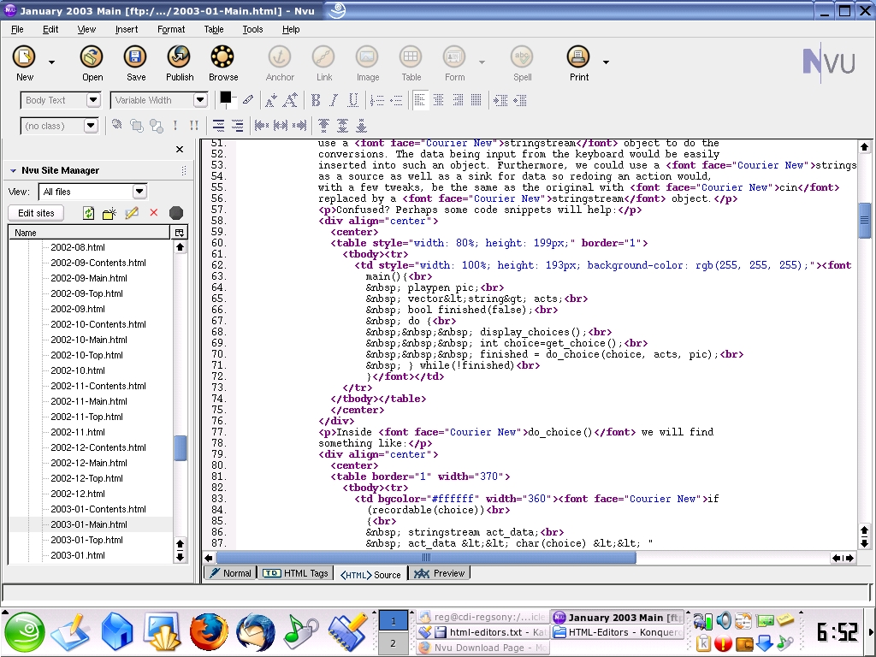Viewport: 876px width, 657px height.
Task: Toggle align left paragraph button
Action: pos(420,101)
